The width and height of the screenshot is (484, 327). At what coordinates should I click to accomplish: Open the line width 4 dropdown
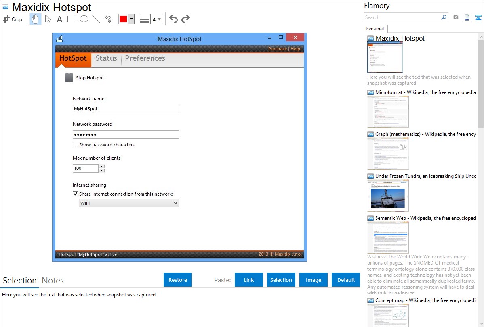click(x=156, y=19)
